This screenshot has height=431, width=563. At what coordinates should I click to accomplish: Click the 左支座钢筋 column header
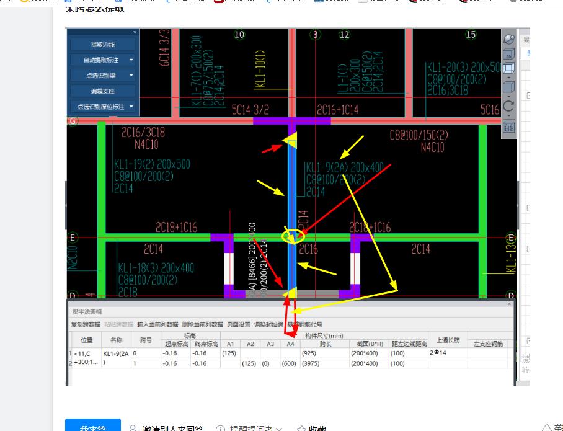click(x=488, y=344)
